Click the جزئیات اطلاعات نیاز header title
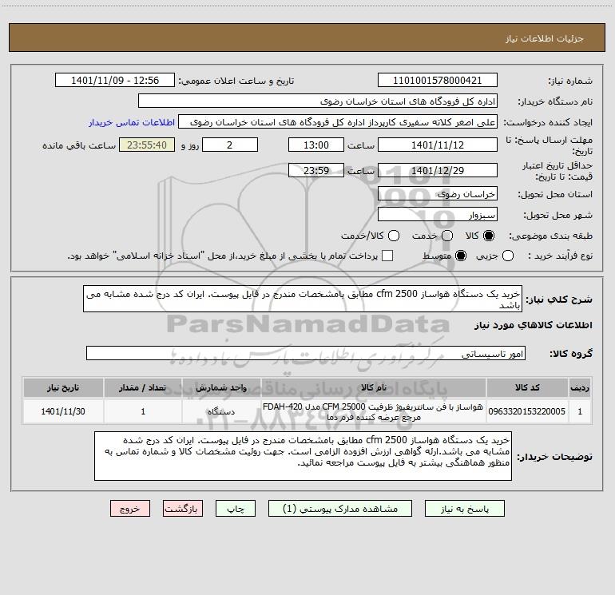This screenshot has height=595, width=615. click(545, 38)
